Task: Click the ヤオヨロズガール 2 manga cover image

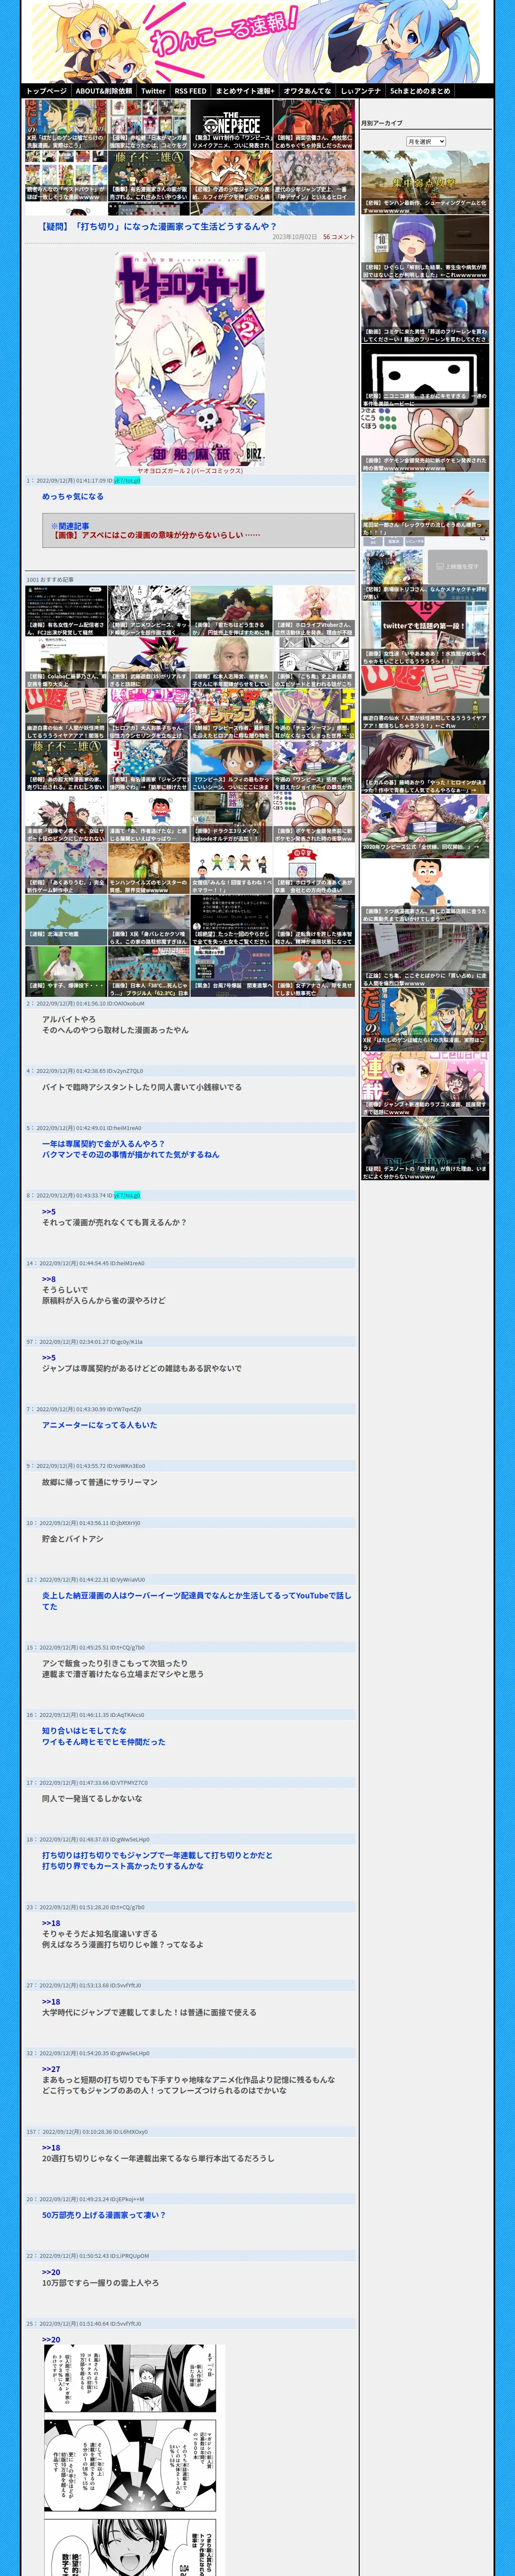Action: (x=190, y=359)
